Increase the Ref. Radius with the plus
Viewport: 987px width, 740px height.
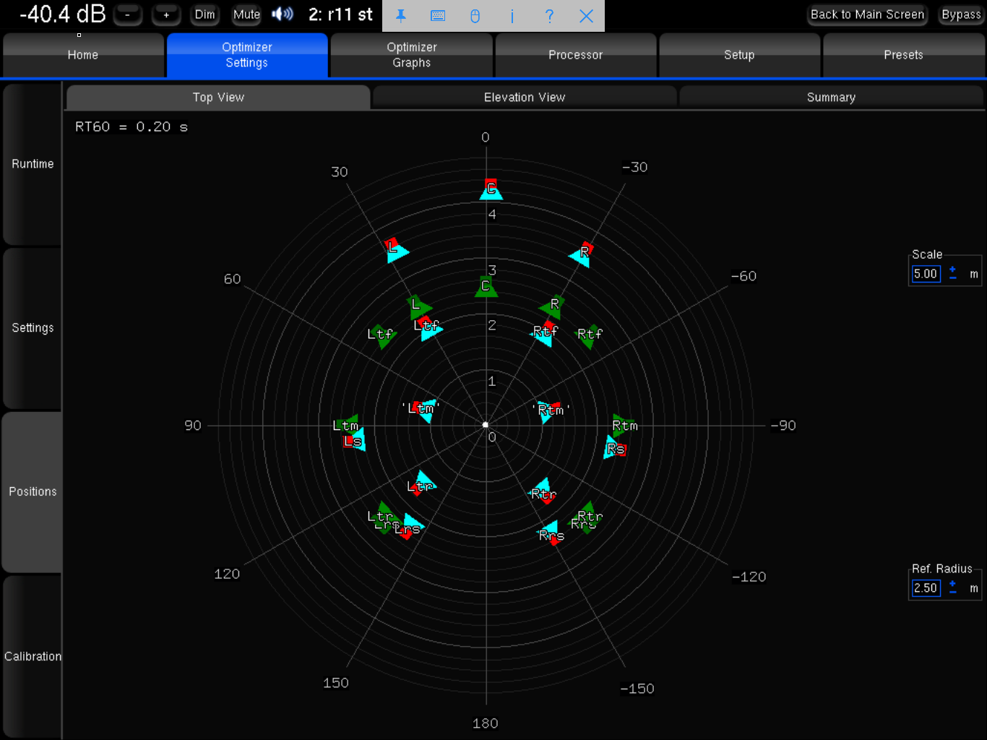(952, 583)
